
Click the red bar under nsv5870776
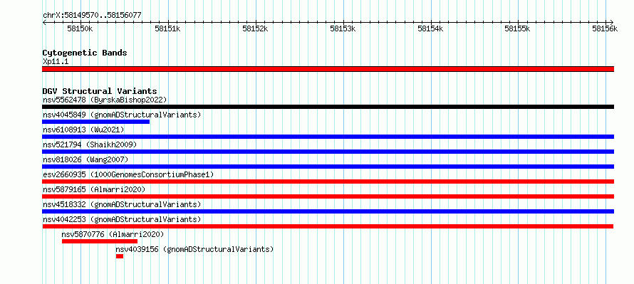pos(100,241)
